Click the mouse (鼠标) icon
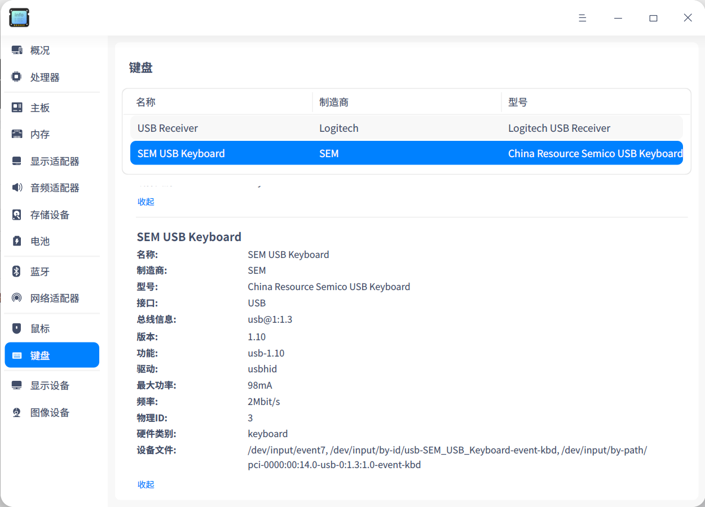705x507 pixels. pos(17,328)
